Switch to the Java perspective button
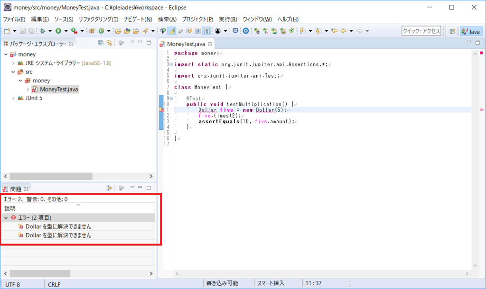Screen dimensions: 486x289 click(x=471, y=31)
